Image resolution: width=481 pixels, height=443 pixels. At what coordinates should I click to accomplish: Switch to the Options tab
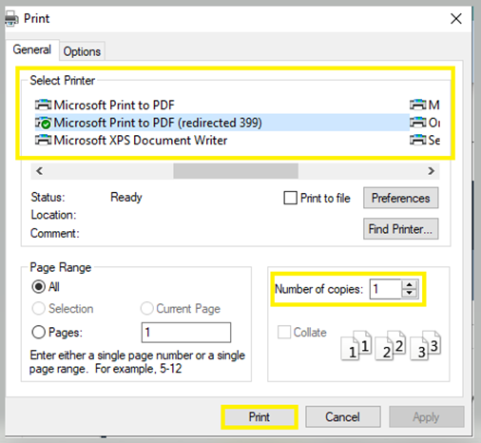(x=82, y=51)
